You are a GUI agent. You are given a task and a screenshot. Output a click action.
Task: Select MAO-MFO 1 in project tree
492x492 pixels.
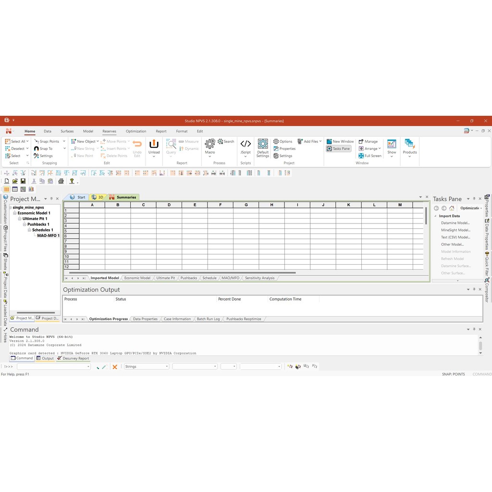point(48,235)
